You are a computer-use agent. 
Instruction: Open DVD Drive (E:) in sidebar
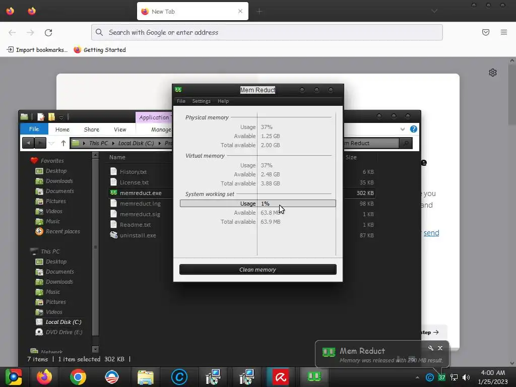[64, 332]
